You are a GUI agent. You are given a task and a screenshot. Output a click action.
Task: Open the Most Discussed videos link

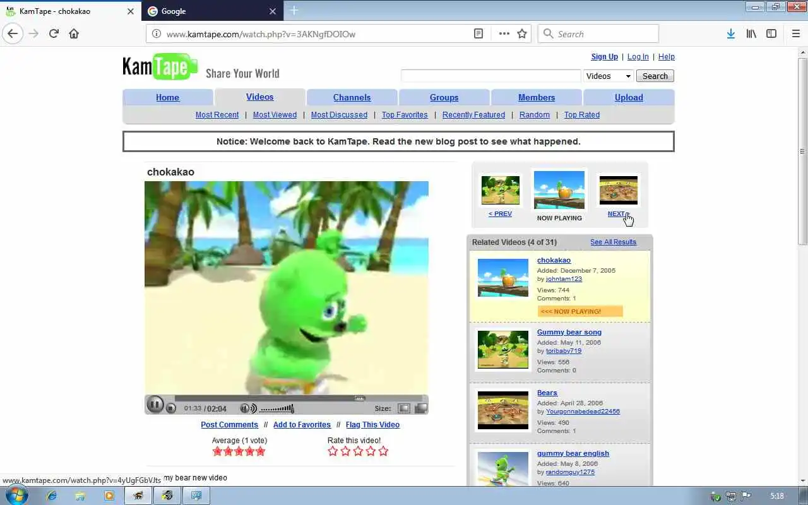[x=339, y=114]
